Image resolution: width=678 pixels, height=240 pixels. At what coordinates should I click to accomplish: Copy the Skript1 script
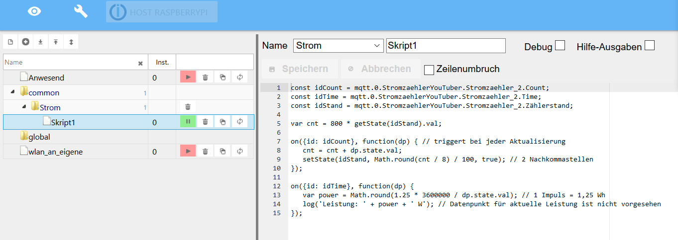click(223, 122)
